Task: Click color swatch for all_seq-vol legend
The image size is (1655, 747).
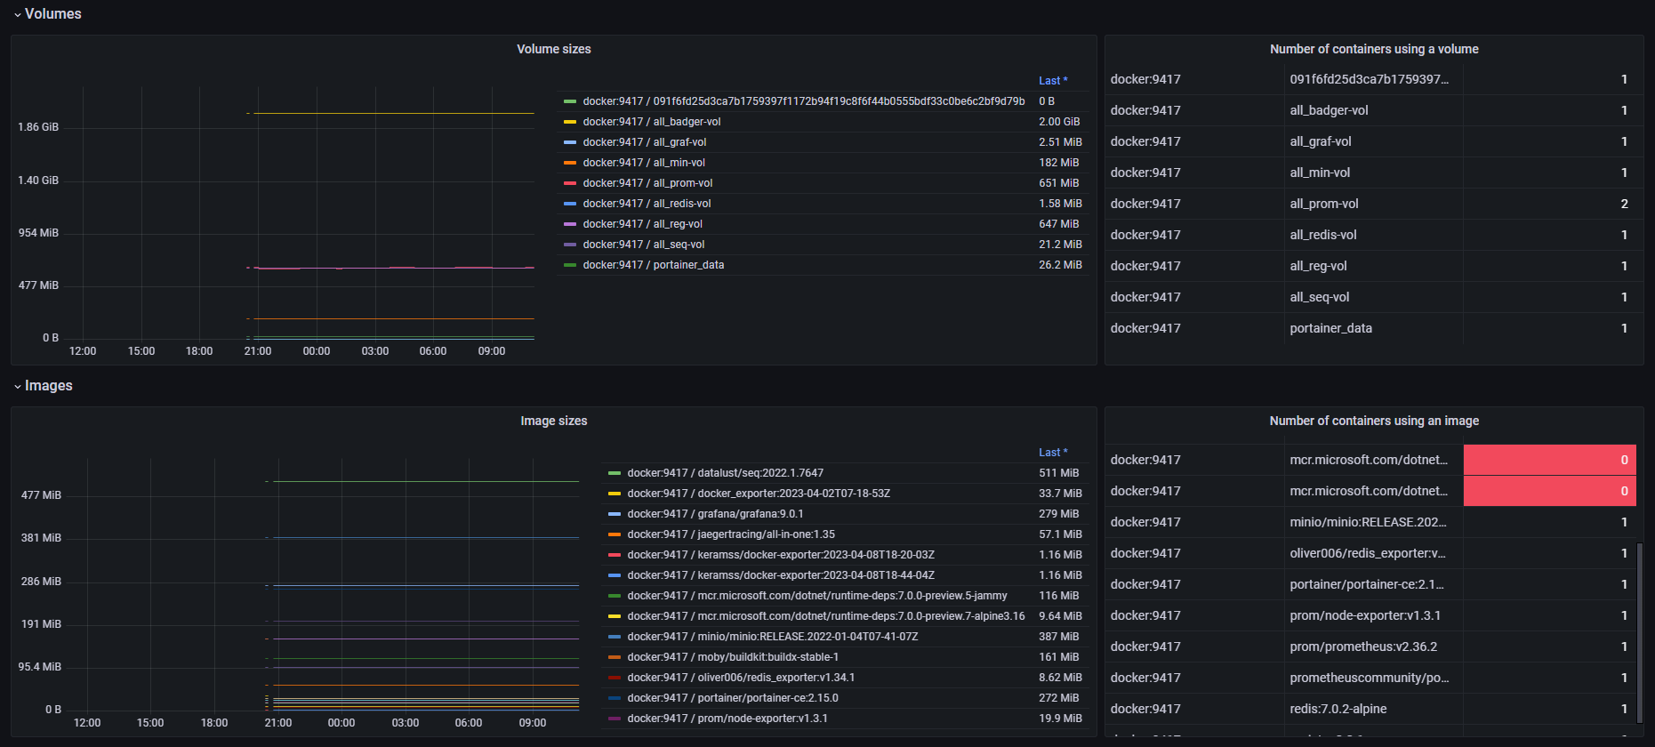Action: point(570,245)
